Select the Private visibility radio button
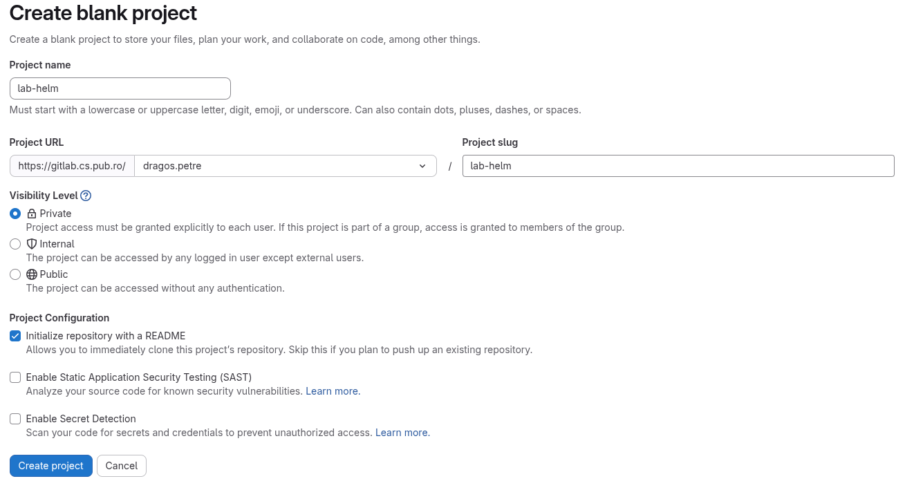 point(15,214)
